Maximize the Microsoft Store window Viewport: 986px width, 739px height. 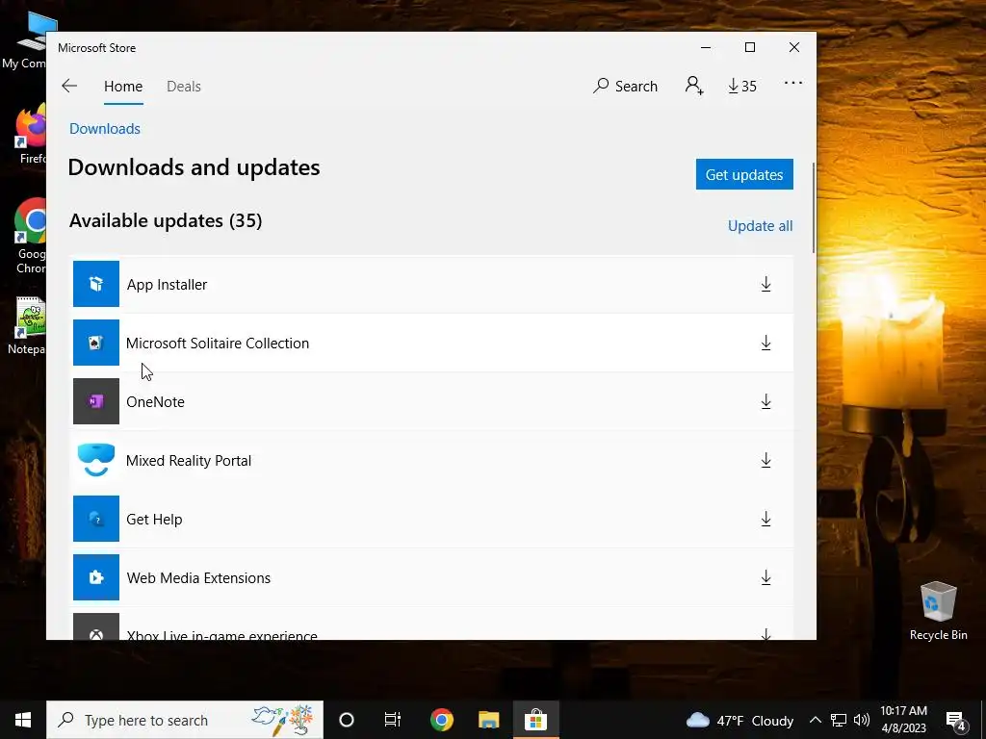pyautogui.click(x=749, y=48)
